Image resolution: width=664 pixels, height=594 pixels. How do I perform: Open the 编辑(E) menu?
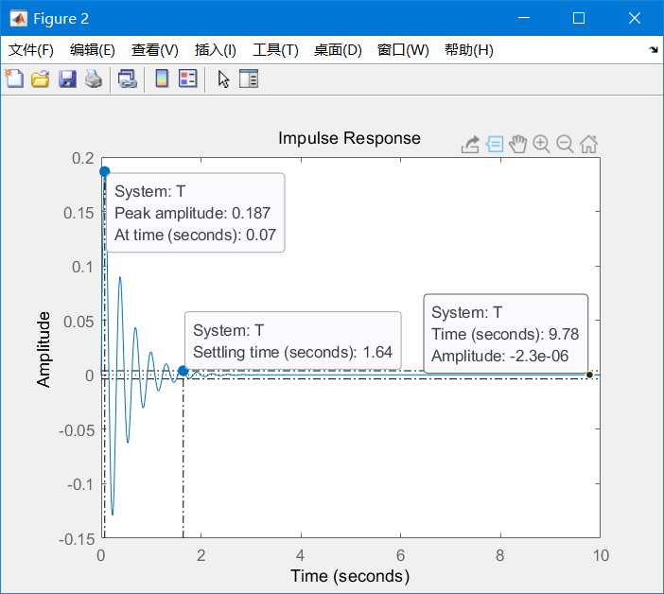coord(93,50)
